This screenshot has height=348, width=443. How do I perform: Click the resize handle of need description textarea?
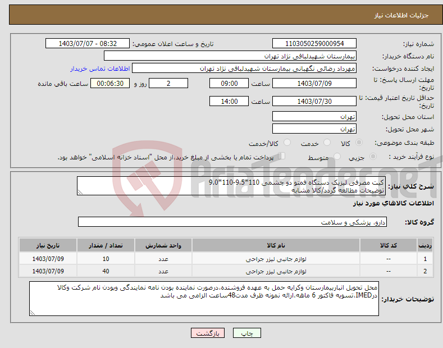click(x=80, y=192)
